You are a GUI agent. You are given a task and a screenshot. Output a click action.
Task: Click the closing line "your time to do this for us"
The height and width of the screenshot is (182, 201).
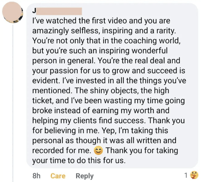click(x=79, y=160)
